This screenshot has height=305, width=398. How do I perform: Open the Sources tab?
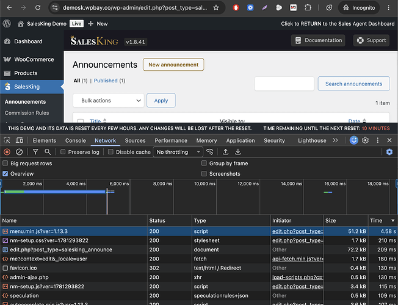(x=135, y=140)
